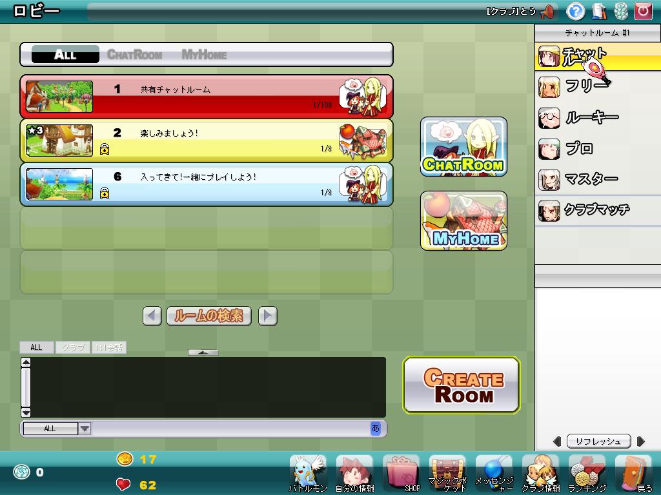
Task: Go to next room list page
Action: pos(267,316)
